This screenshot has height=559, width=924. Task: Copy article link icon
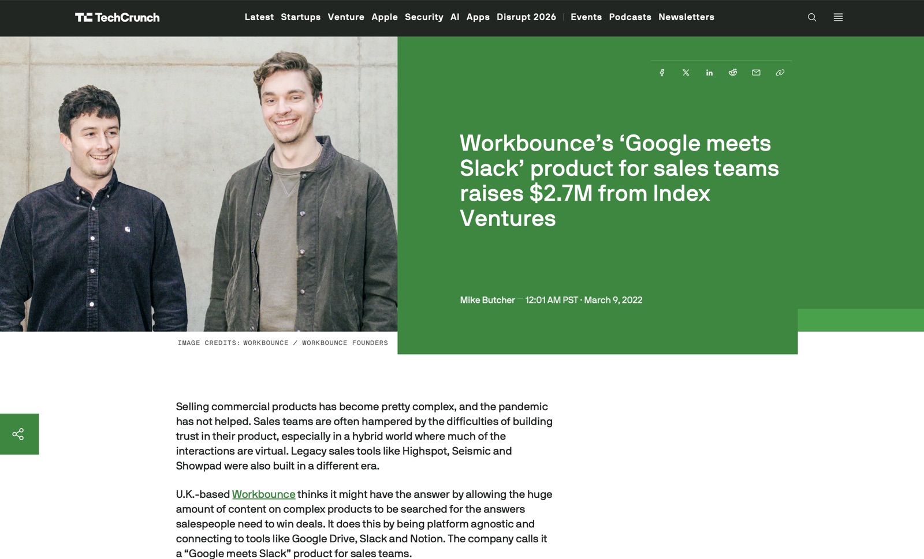pos(780,73)
